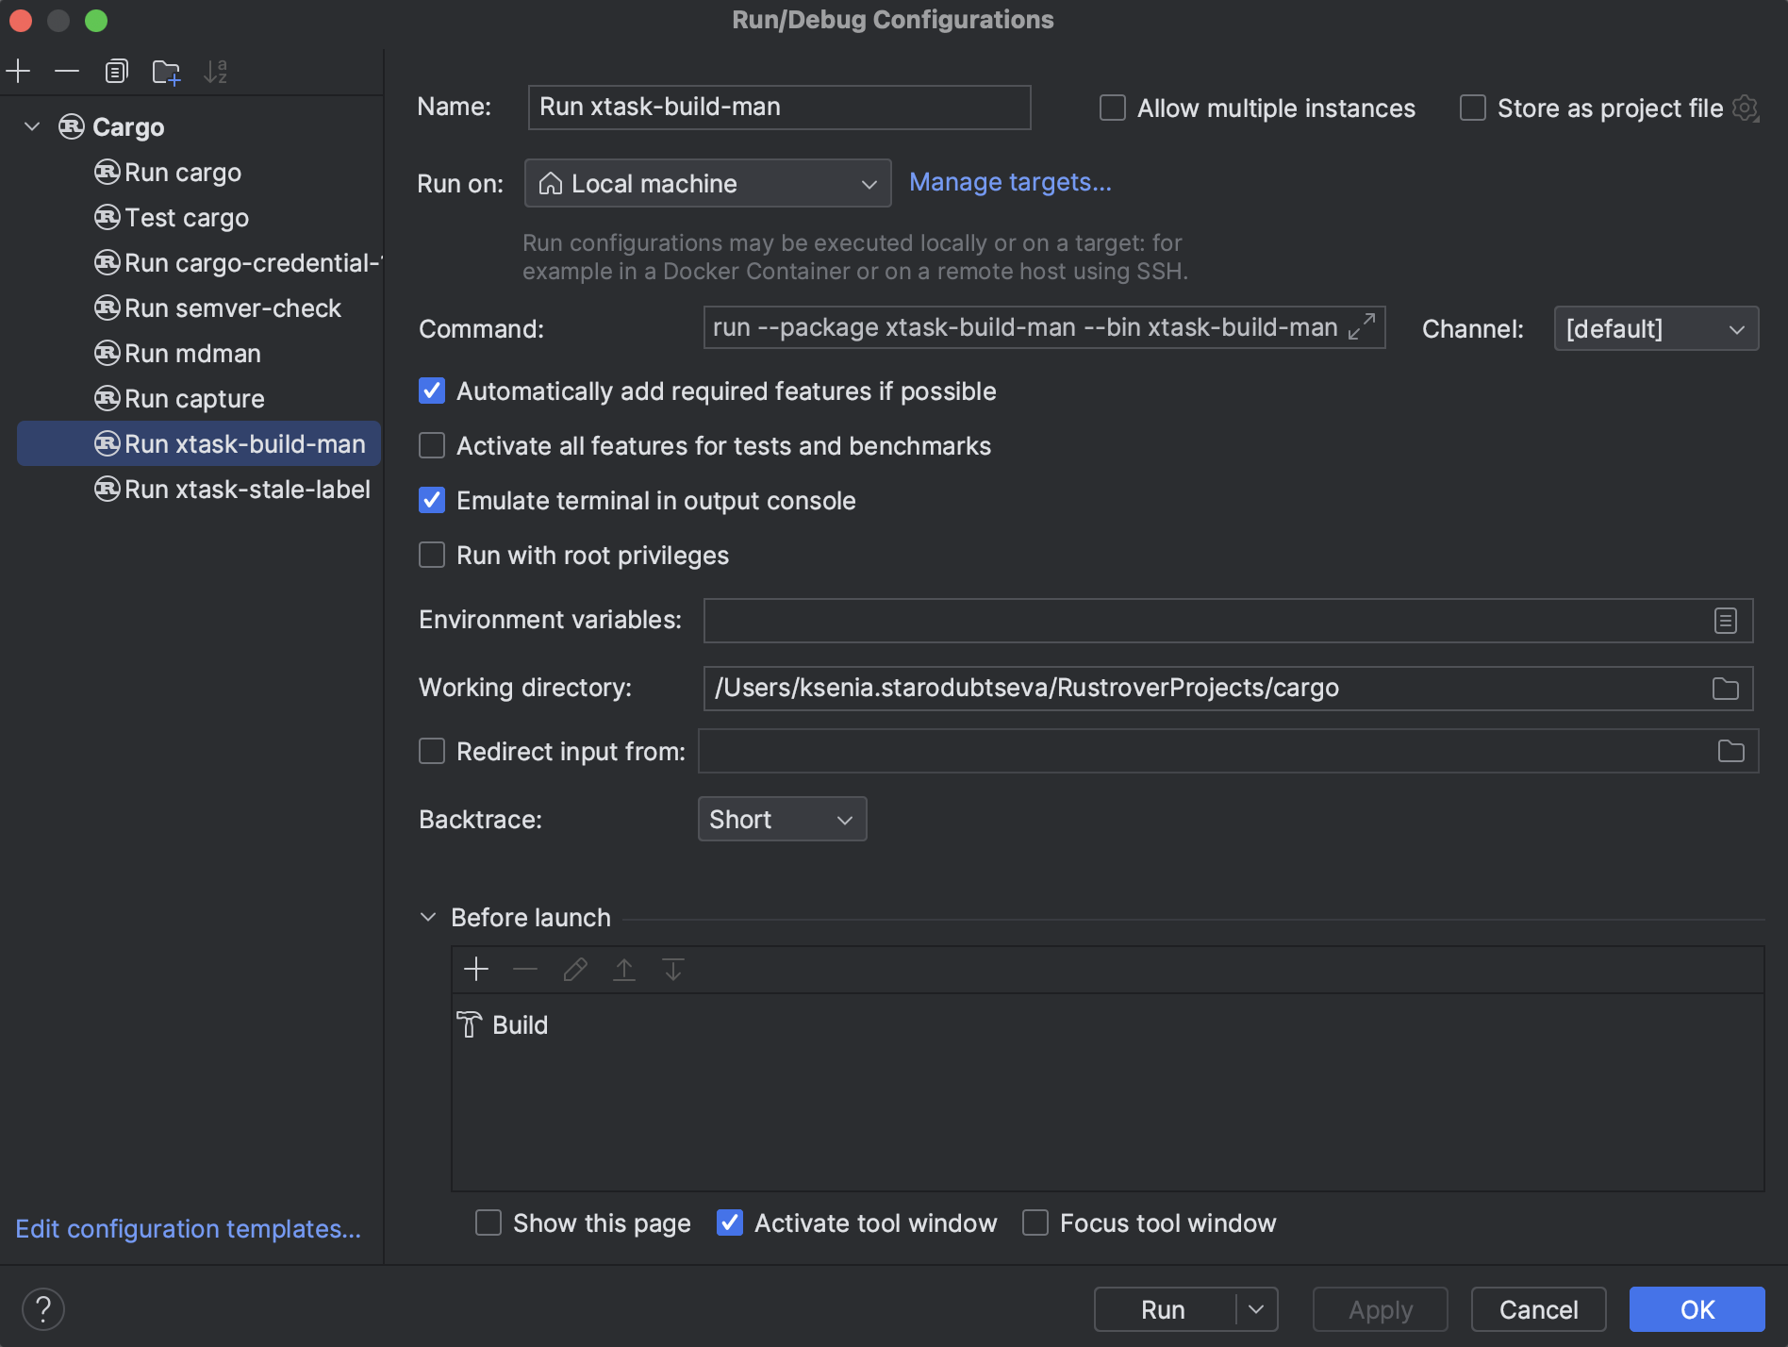Check Activate all features for tests

click(431, 445)
